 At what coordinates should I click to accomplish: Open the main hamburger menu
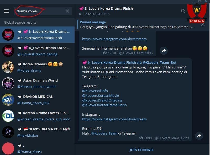pos(7,11)
